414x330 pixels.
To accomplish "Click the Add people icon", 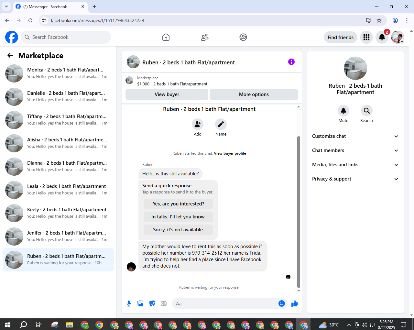I will click(x=198, y=124).
